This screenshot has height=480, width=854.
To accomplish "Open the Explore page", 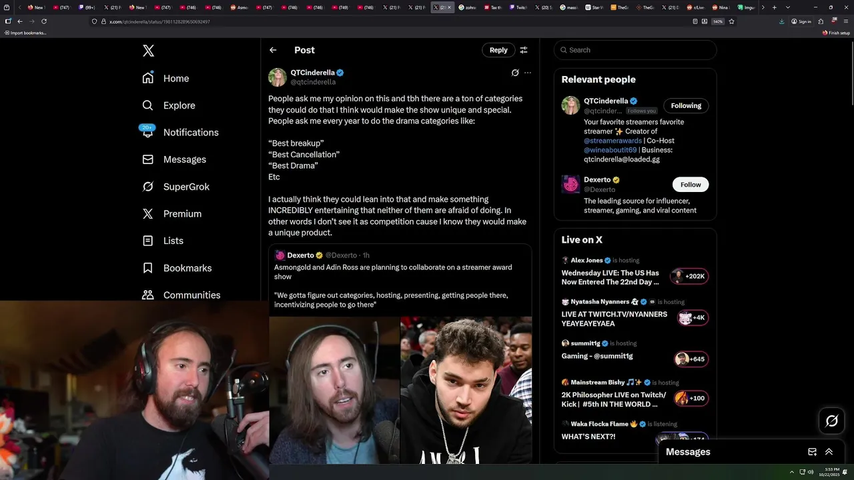I will click(x=169, y=105).
